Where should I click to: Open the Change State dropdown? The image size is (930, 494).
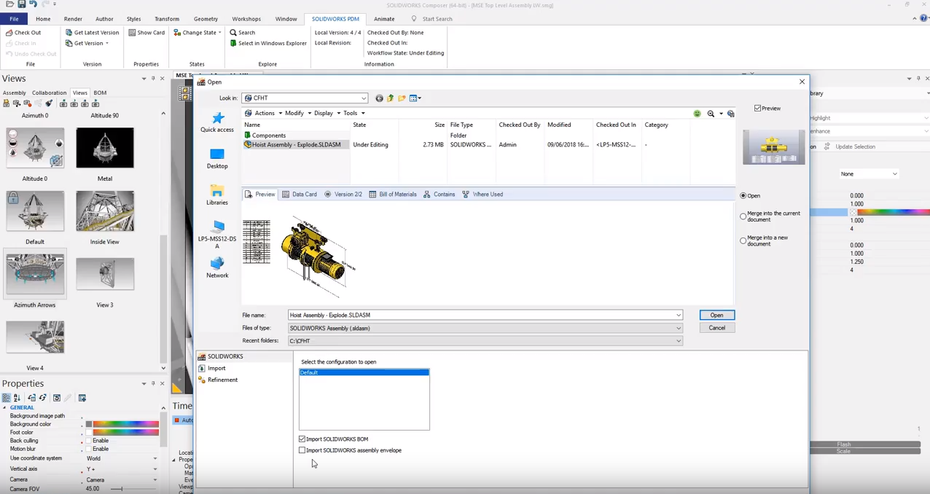point(198,33)
